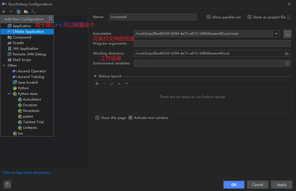Click the remove task minus icon in Before launch
Screen dimensions: 296x191
click(x=104, y=84)
